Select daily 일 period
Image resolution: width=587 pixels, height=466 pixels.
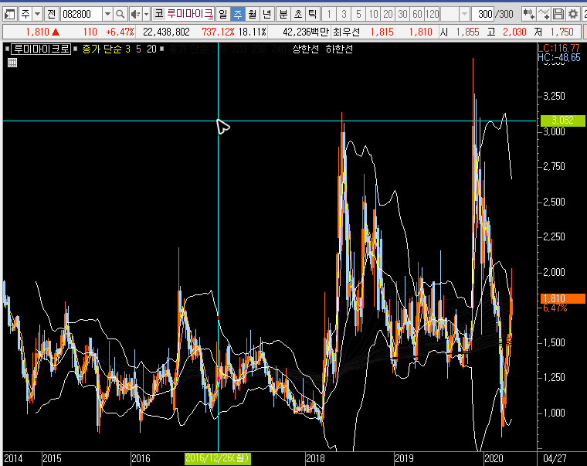pos(222,14)
